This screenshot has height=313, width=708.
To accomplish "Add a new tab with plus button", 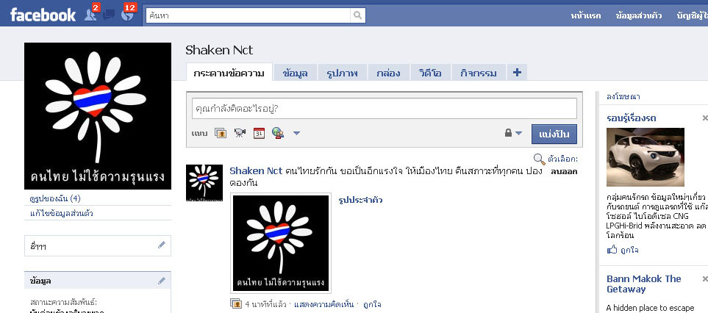I will (517, 73).
